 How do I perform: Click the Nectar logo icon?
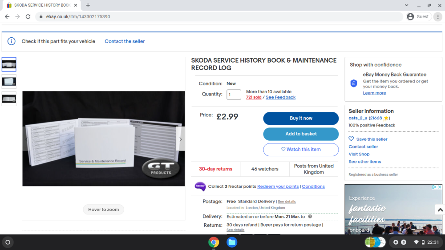[x=200, y=187]
